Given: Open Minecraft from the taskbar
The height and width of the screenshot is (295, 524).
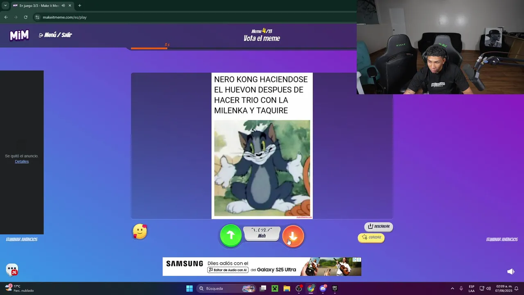Looking at the screenshot, I should [x=275, y=288].
